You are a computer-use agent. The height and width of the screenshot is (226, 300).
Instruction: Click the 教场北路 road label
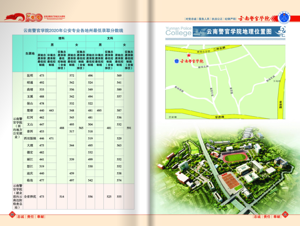(x=203, y=67)
